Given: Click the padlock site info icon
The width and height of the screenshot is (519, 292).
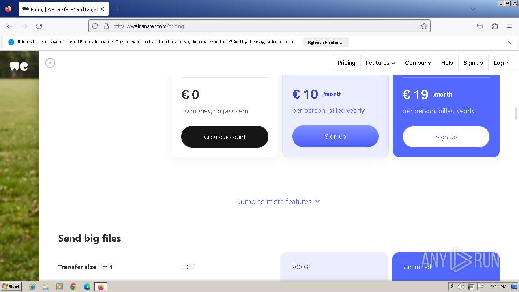Looking at the screenshot, I should 106,26.
